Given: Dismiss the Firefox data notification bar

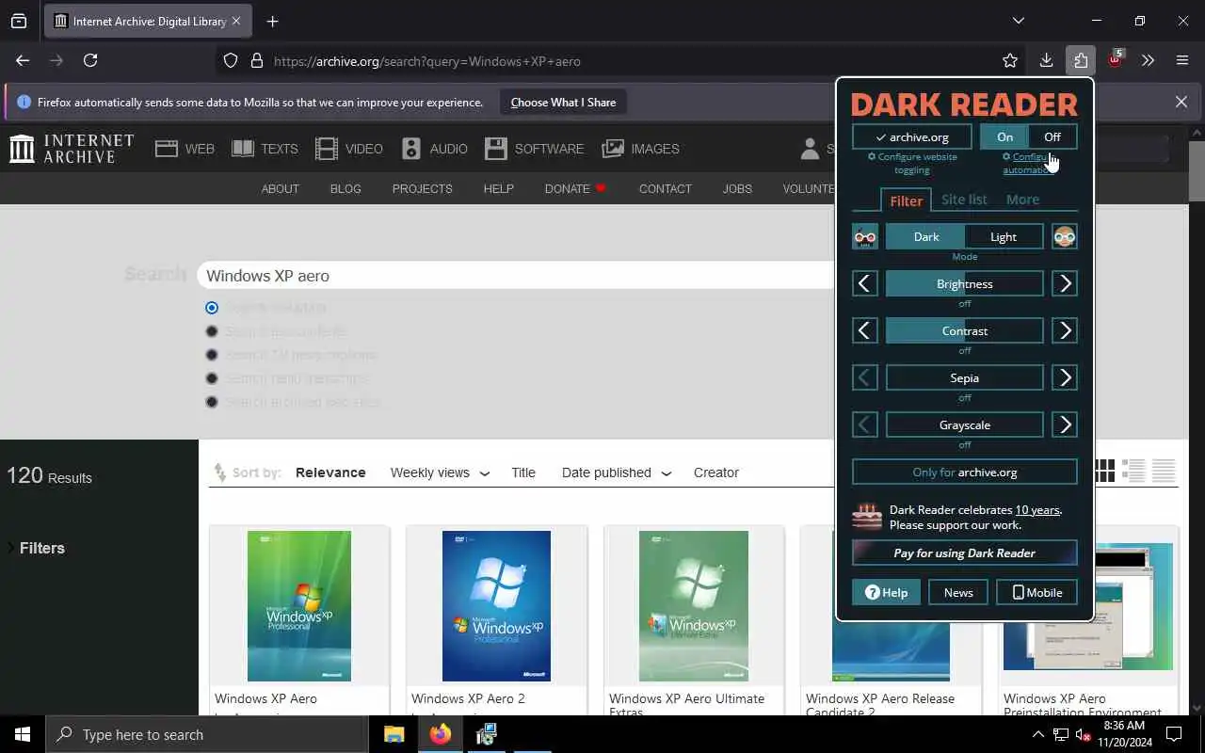Looking at the screenshot, I should coord(1181,102).
